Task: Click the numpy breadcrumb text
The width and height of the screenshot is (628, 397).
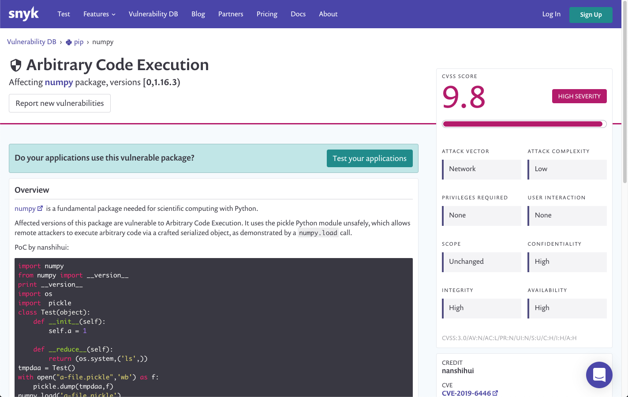Action: tap(103, 42)
